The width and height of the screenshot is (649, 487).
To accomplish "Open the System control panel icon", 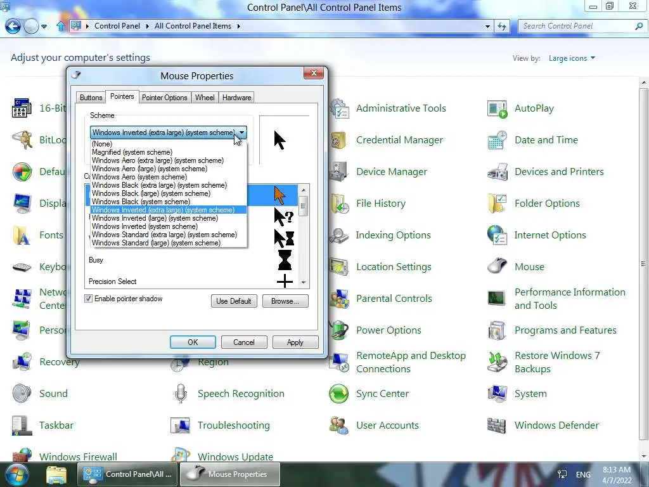I will tap(497, 393).
